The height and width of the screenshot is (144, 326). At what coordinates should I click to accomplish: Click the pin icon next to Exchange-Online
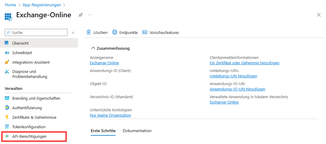(80, 15)
